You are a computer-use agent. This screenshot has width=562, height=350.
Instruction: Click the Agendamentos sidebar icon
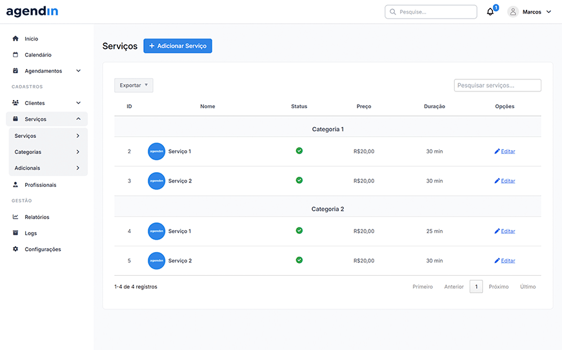15,70
